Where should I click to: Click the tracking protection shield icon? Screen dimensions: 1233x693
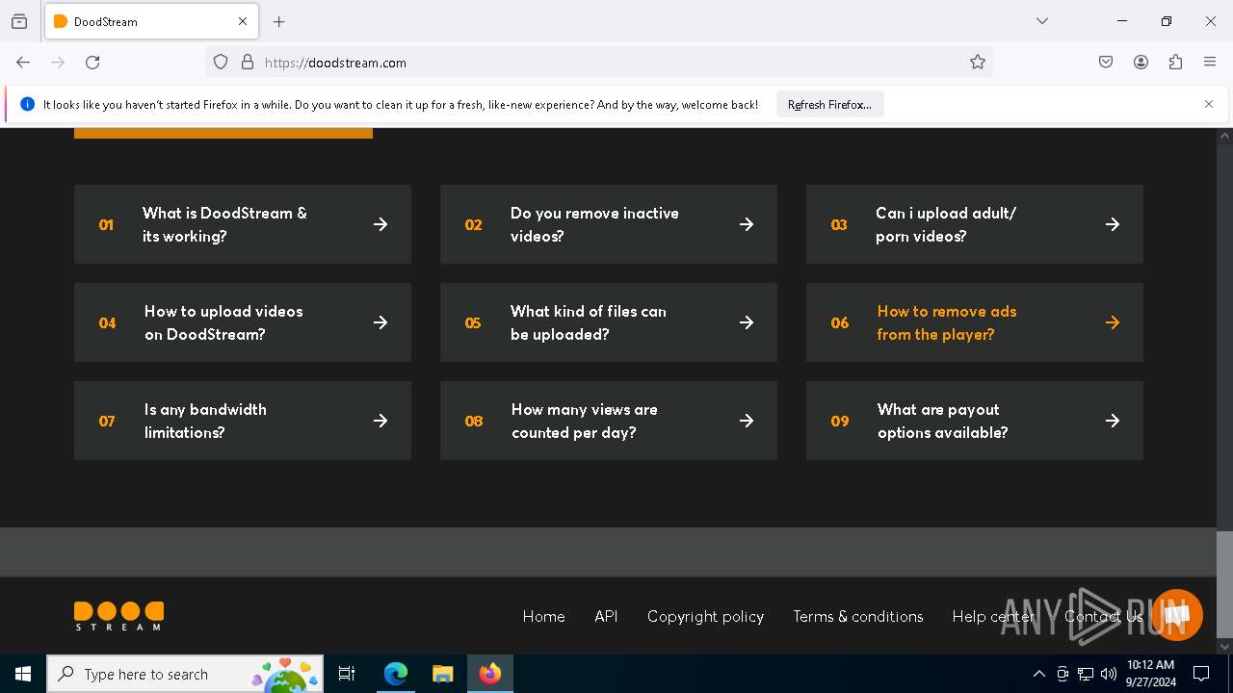221,63
